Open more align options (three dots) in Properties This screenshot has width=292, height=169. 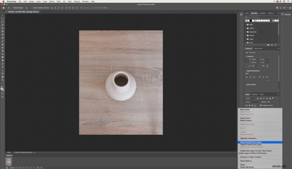click(268, 81)
